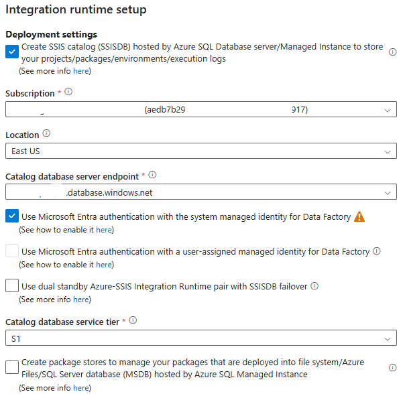
Task: Click info icon for package stores option
Action: click(x=393, y=367)
